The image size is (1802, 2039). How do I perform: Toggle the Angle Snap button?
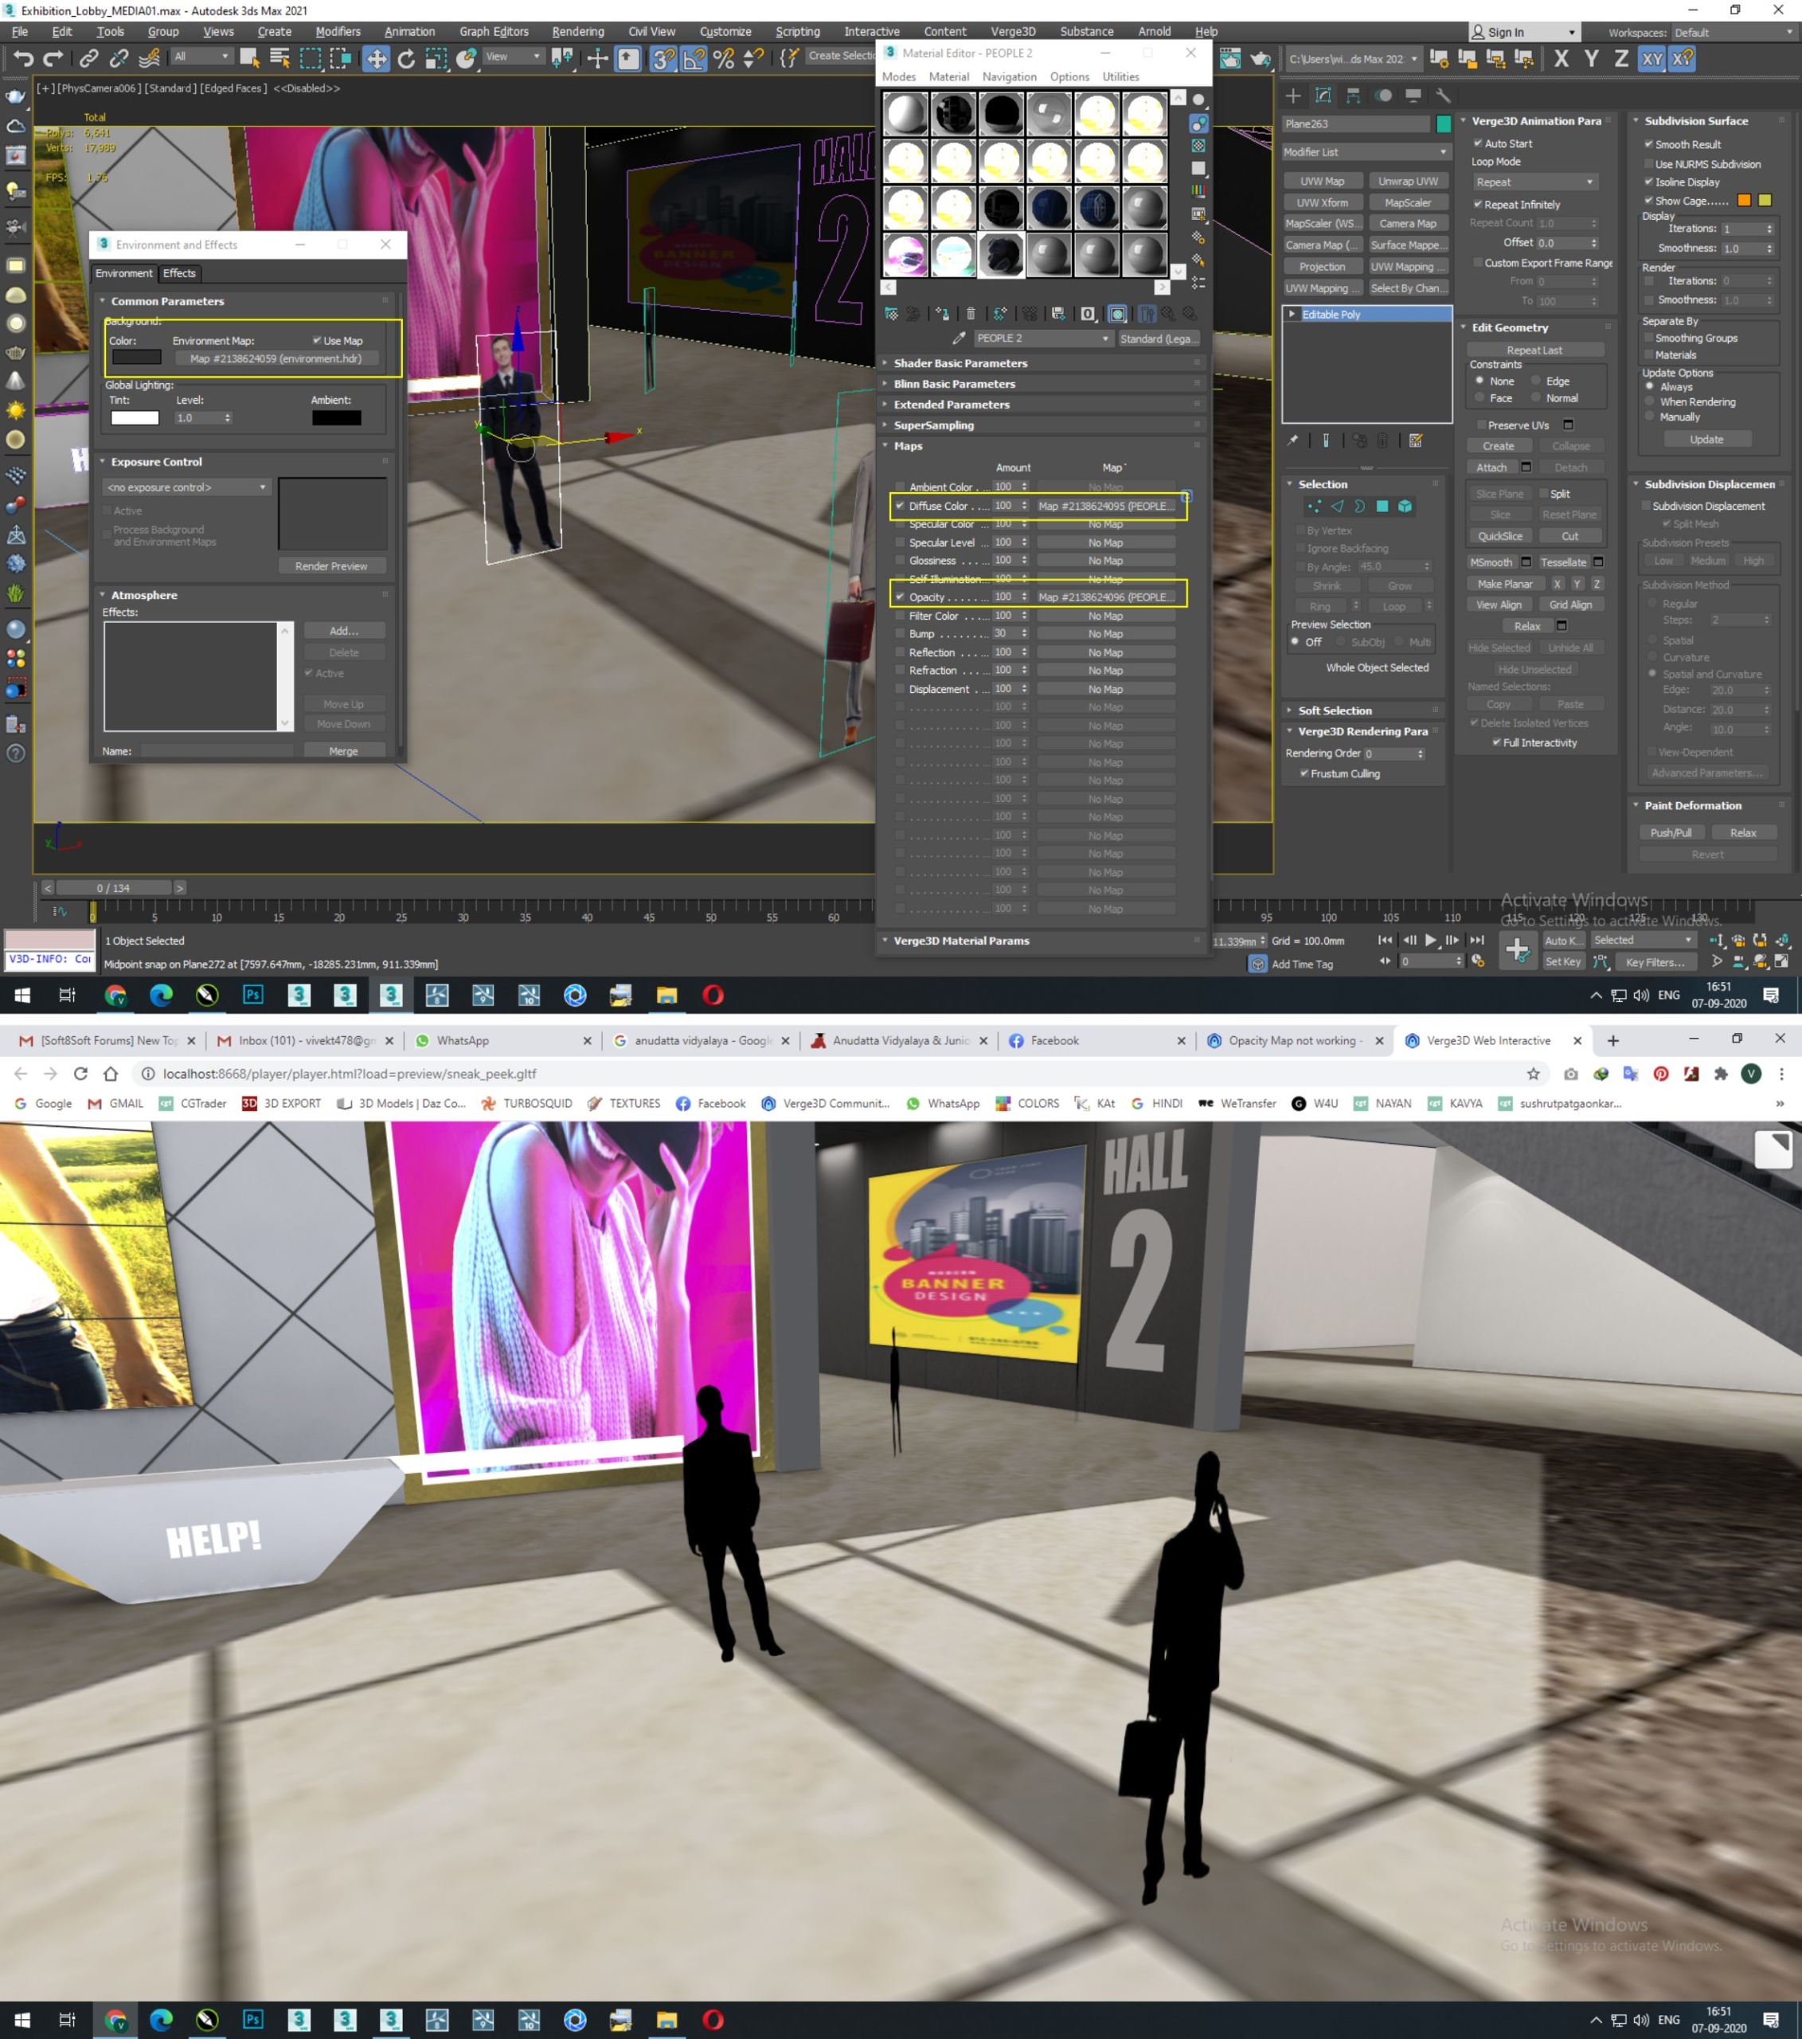pyautogui.click(x=694, y=58)
